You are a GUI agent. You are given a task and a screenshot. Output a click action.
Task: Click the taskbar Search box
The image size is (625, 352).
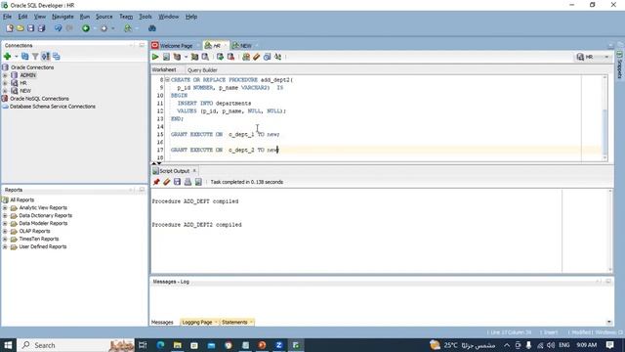pos(76,345)
